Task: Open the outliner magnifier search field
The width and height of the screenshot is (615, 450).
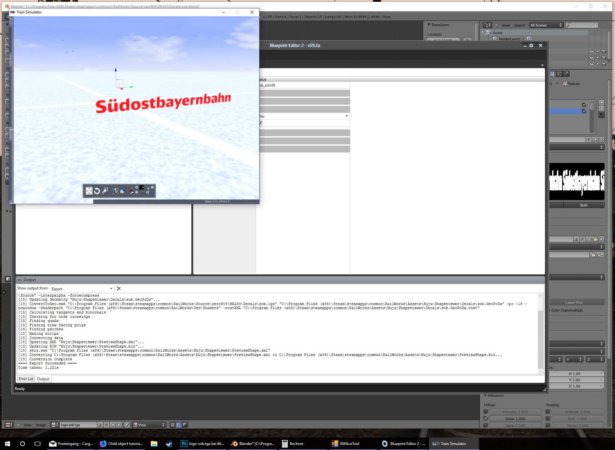Action: click(x=582, y=25)
